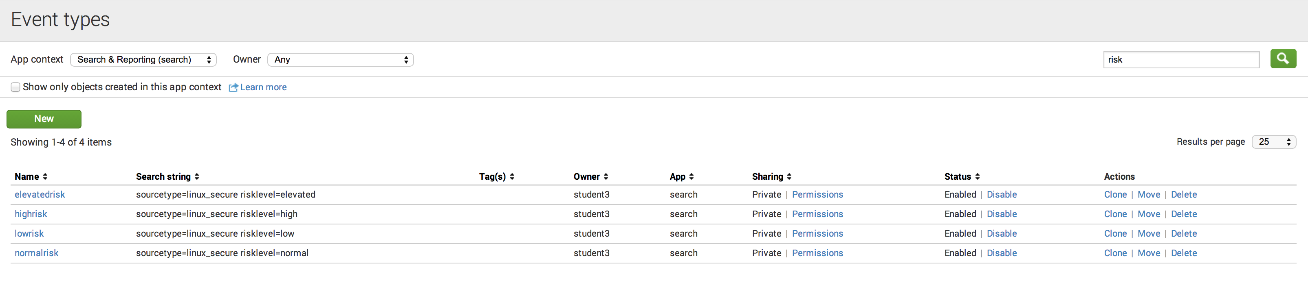Sort by Owner column arrows

[606, 177]
